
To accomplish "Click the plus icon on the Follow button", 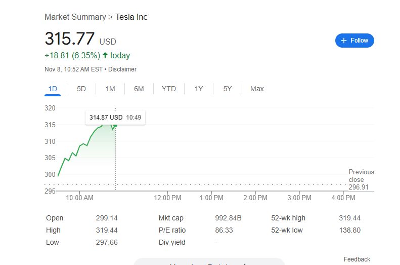I will pos(344,41).
